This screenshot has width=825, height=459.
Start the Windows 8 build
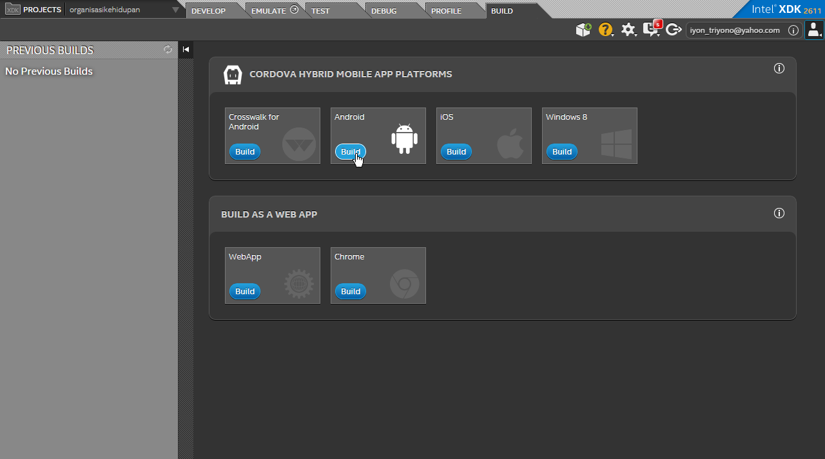[562, 152]
